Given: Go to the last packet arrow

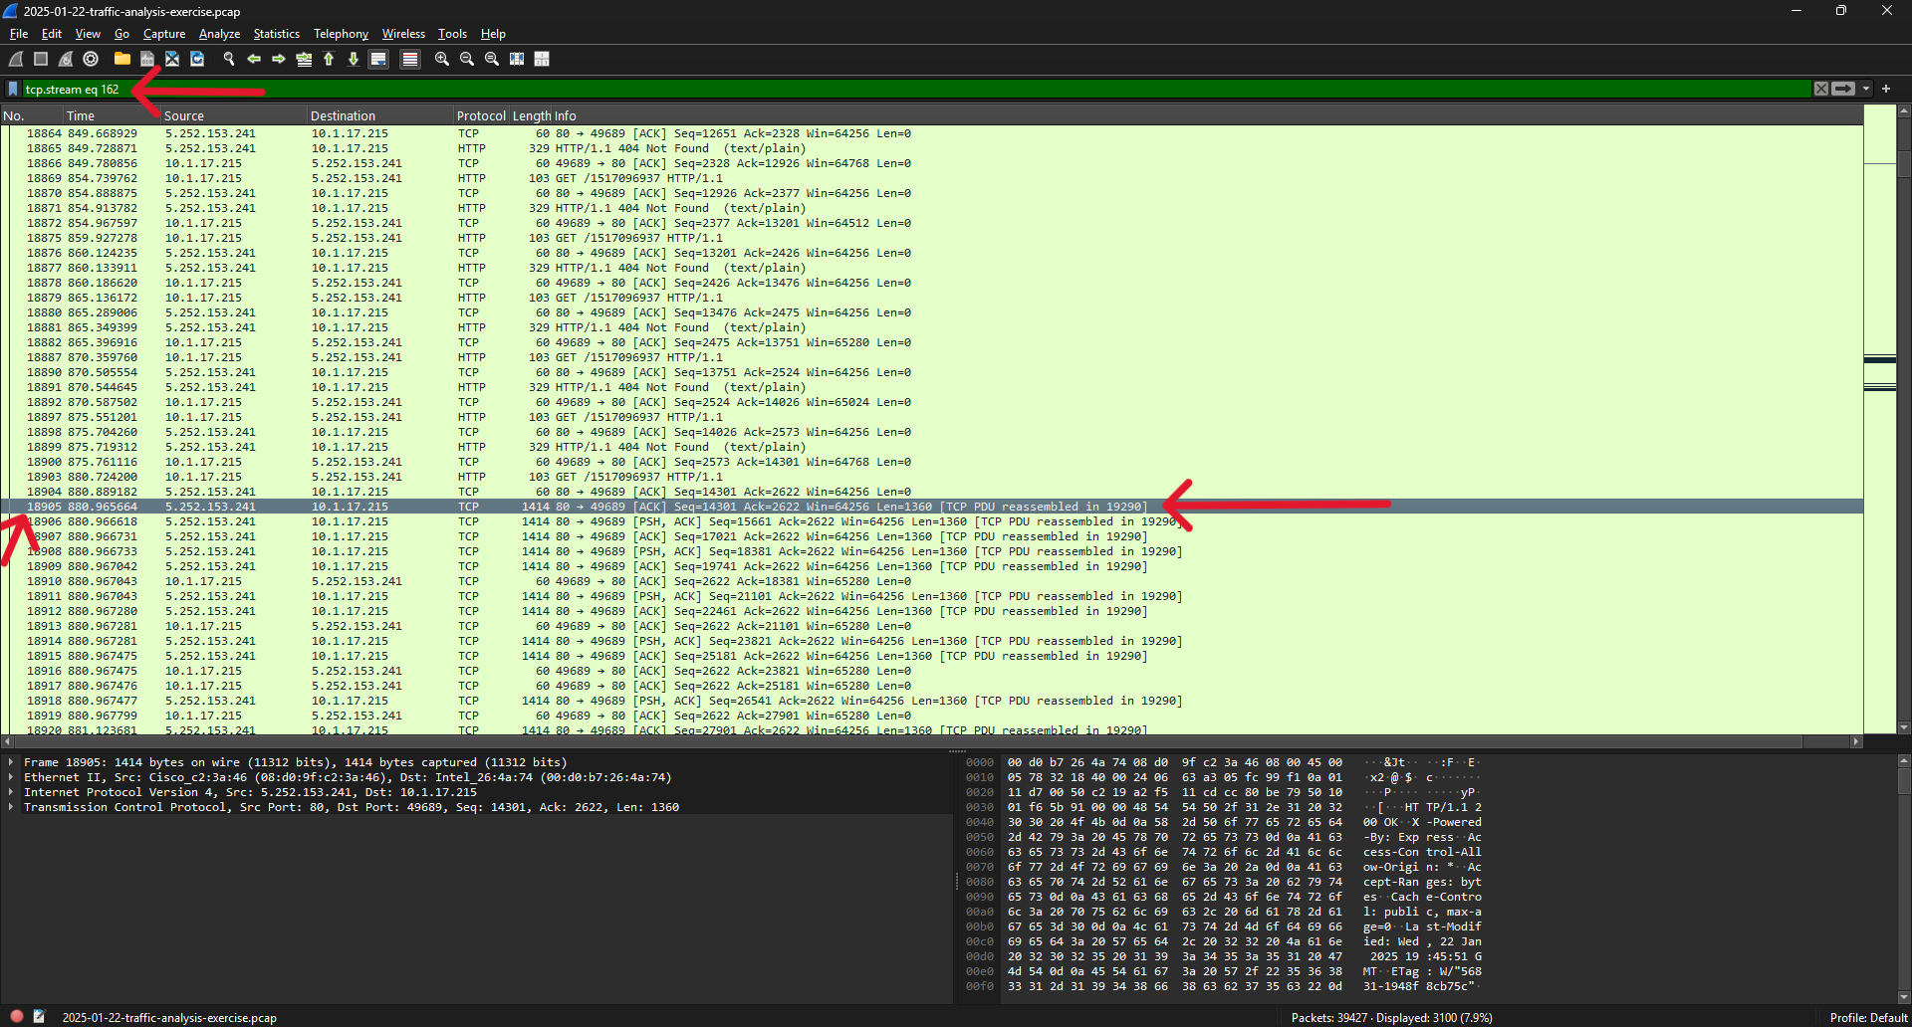Looking at the screenshot, I should point(354,60).
